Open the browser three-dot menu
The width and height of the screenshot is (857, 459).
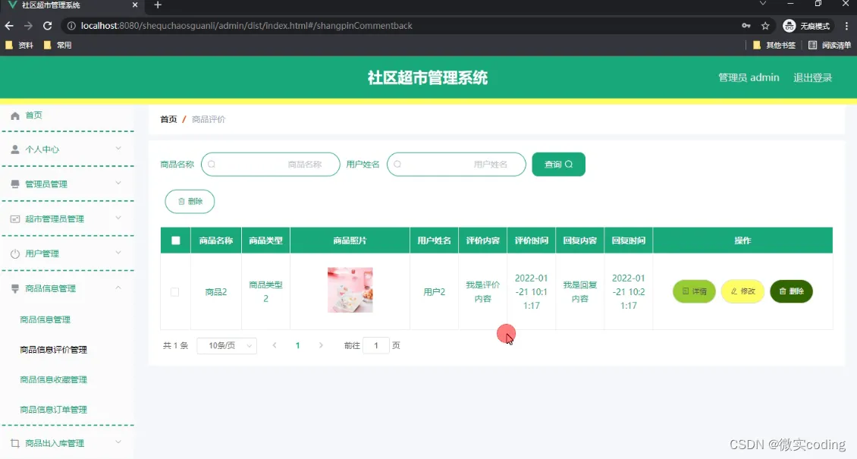click(x=846, y=26)
